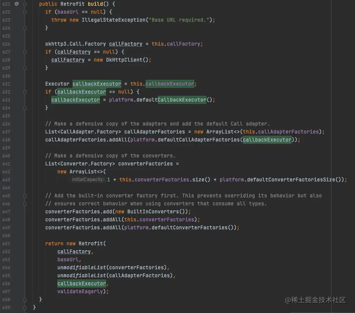Click Retrofit constructor call on line 651

point(91,243)
